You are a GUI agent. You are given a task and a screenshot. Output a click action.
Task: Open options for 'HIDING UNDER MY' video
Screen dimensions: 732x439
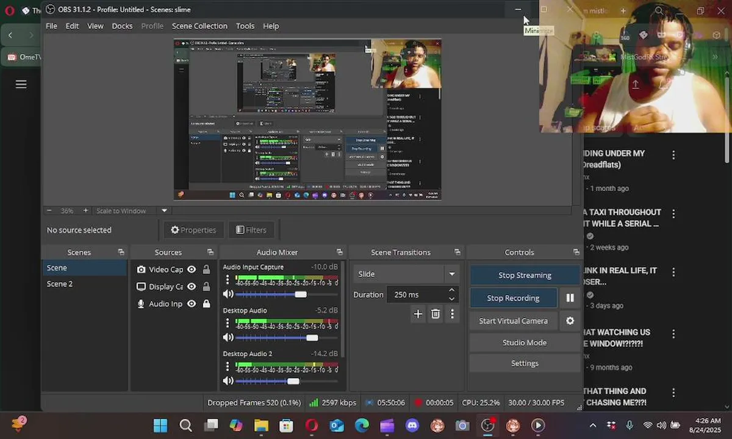click(673, 155)
